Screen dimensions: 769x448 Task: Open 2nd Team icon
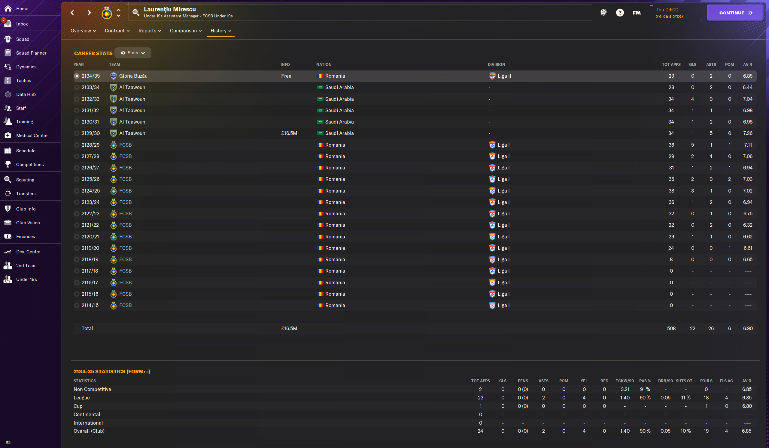point(8,266)
